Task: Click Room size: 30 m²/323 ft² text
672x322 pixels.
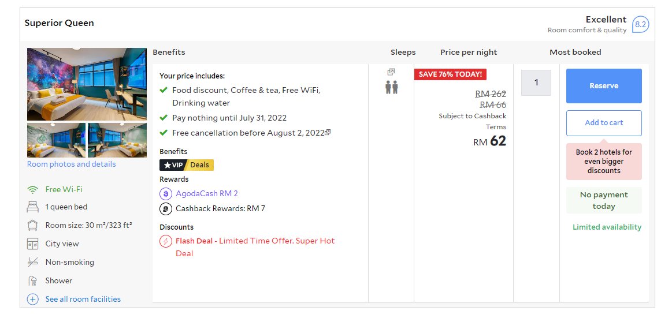Action: [89, 225]
